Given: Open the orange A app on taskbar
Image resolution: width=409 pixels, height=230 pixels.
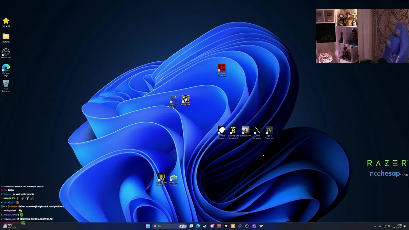Looking at the screenshot, I should 233,226.
